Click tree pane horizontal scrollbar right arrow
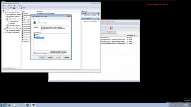Viewport: 191px width, 107px height. click(x=20, y=68)
